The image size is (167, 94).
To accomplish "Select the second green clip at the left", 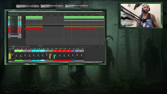I will point(34,18).
